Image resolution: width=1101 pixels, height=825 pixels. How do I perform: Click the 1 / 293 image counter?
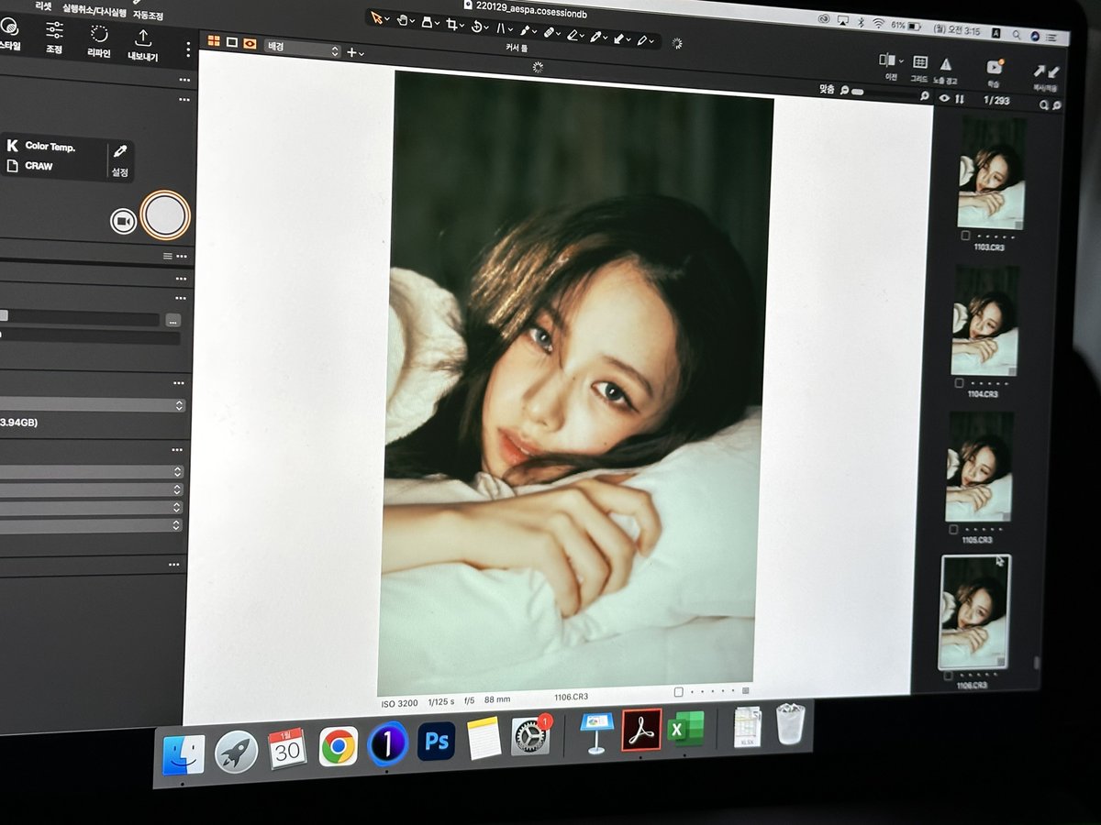[996, 100]
